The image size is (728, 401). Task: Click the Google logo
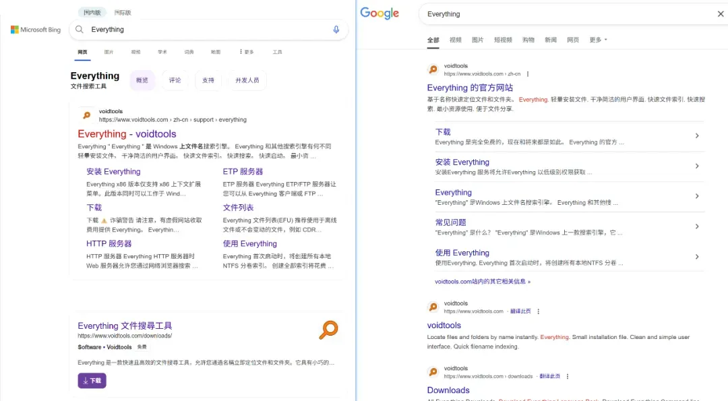pos(380,13)
